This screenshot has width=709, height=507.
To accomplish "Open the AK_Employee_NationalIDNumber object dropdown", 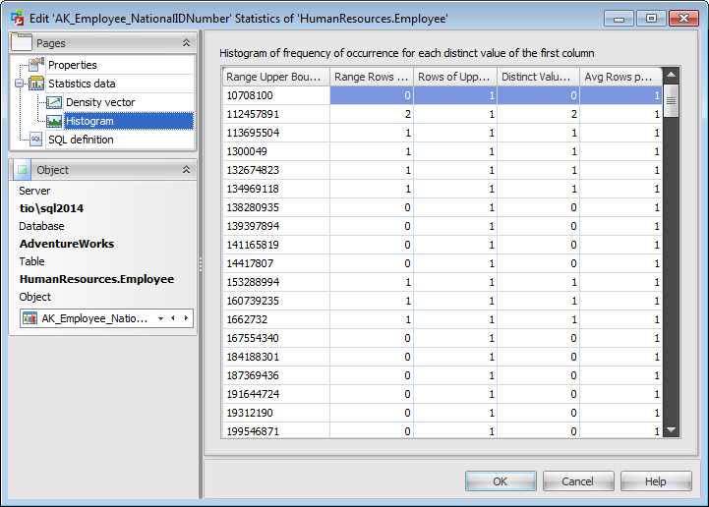I will coord(160,318).
